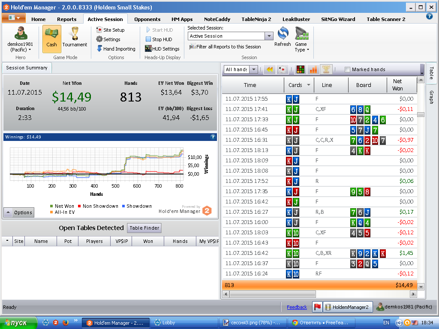Click the HoldemManager2 database button
Screen dimensions: 439x329
348,307
